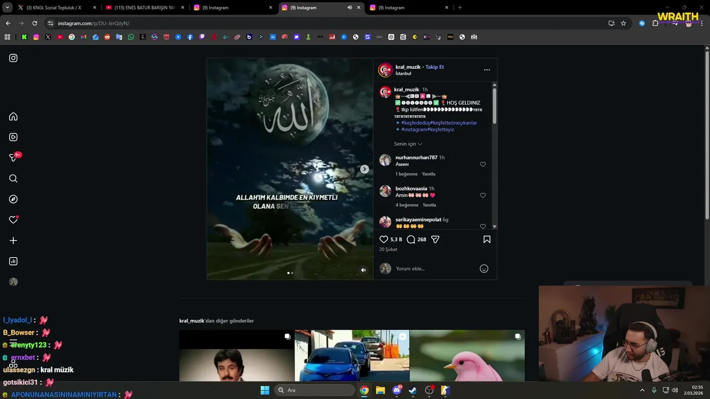The image size is (710, 399).
Task: Share the post via send icon
Action: tap(435, 239)
